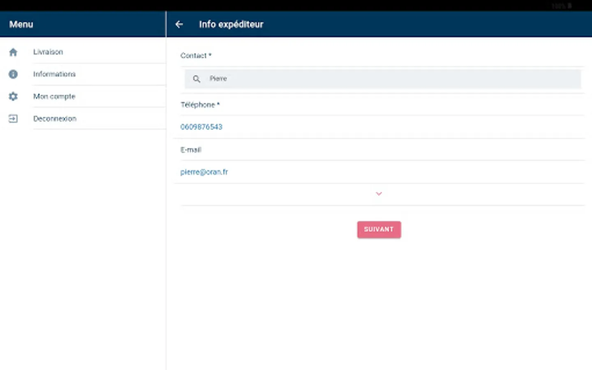This screenshot has height=370, width=592.
Task: Go back using the arrow in header
Action: click(x=179, y=24)
